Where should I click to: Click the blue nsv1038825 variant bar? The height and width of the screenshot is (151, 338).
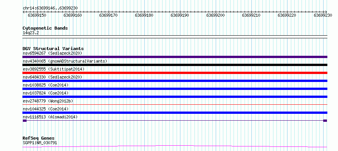click(175, 89)
